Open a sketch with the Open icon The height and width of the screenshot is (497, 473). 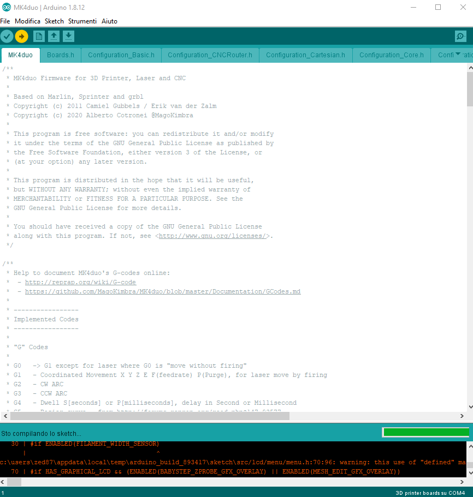[x=54, y=37]
